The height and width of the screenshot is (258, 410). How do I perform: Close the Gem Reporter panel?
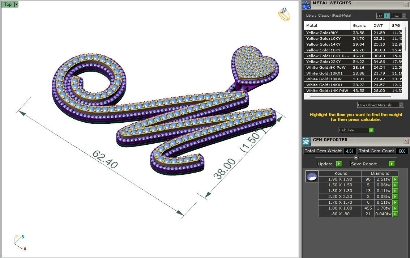click(406, 141)
